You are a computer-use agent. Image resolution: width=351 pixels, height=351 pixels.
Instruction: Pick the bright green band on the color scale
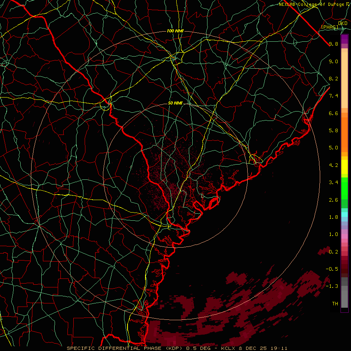tap(344, 188)
